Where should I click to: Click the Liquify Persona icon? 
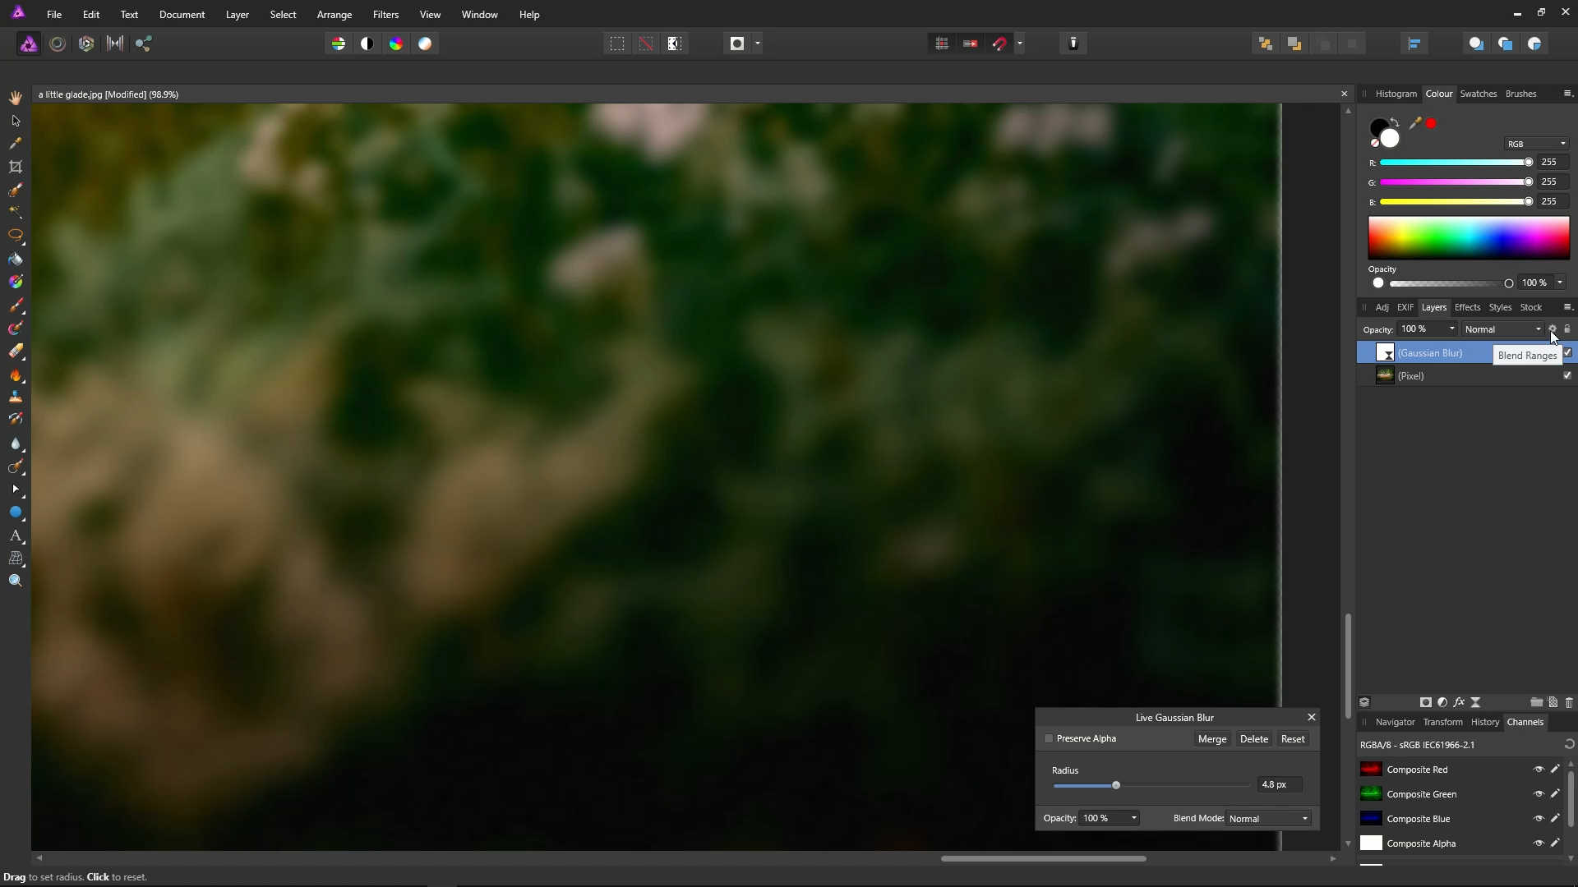pos(58,44)
